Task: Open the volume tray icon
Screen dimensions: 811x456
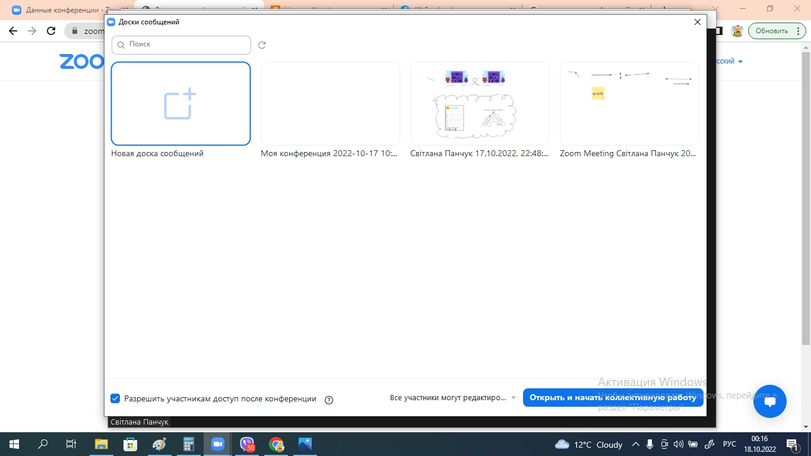Action: (679, 444)
